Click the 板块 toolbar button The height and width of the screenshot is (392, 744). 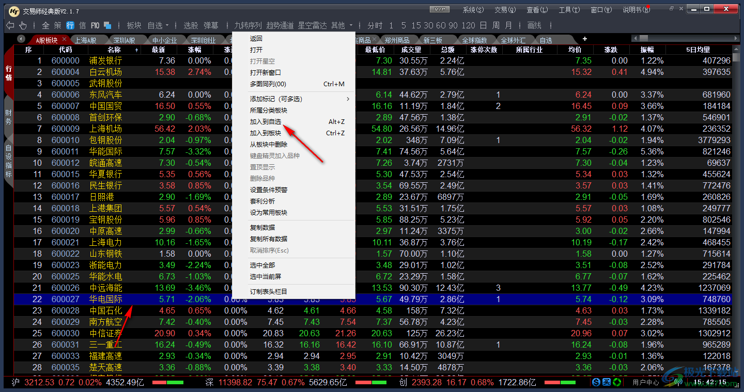pos(134,25)
